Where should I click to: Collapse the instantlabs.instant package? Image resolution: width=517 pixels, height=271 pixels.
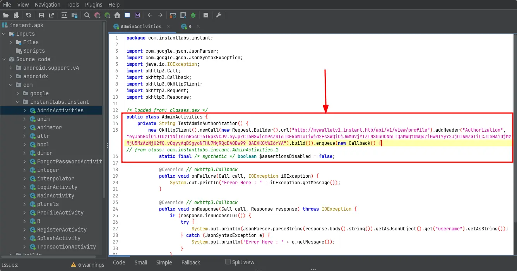coord(18,102)
